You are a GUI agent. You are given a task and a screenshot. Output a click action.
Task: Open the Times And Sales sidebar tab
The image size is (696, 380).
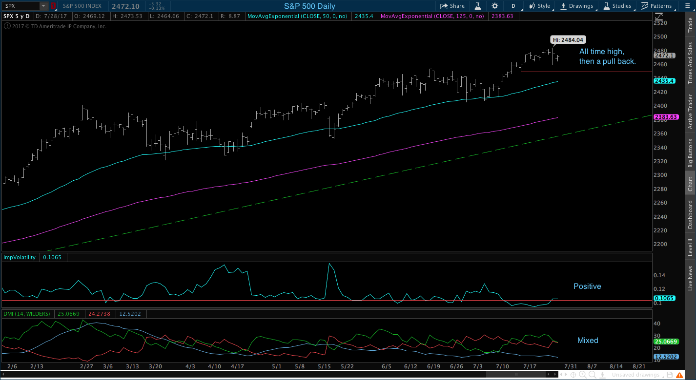(690, 63)
